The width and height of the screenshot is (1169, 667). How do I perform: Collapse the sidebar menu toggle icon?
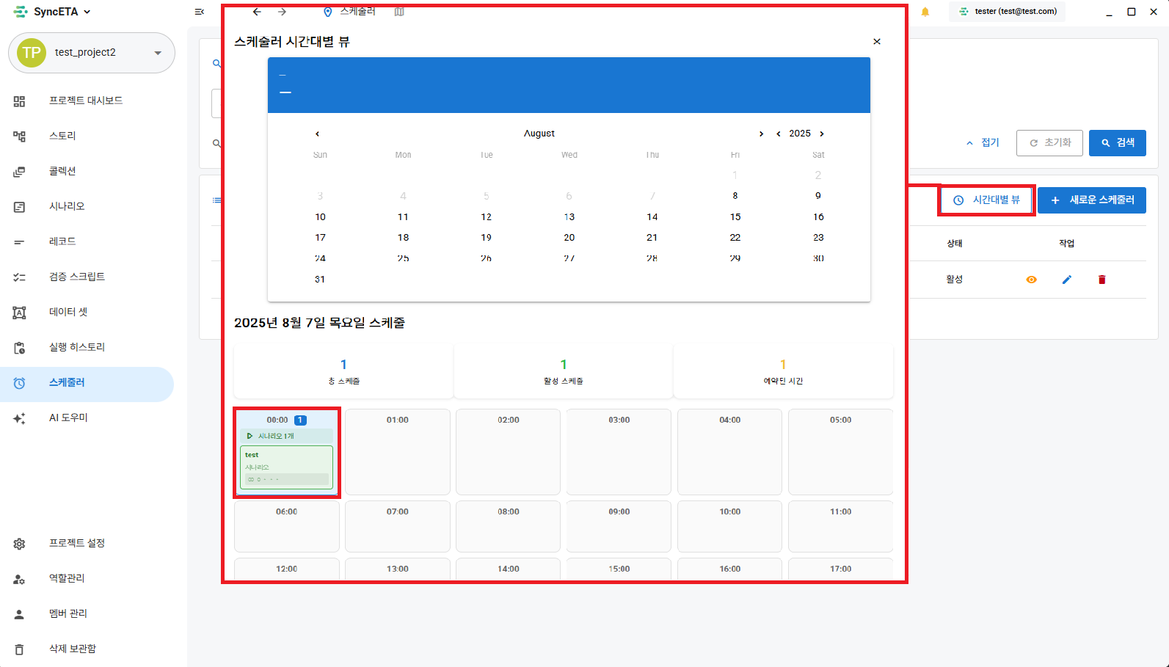click(x=199, y=12)
